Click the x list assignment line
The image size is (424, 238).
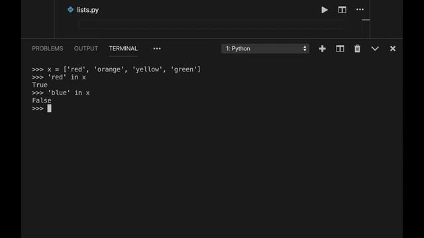coord(117,69)
